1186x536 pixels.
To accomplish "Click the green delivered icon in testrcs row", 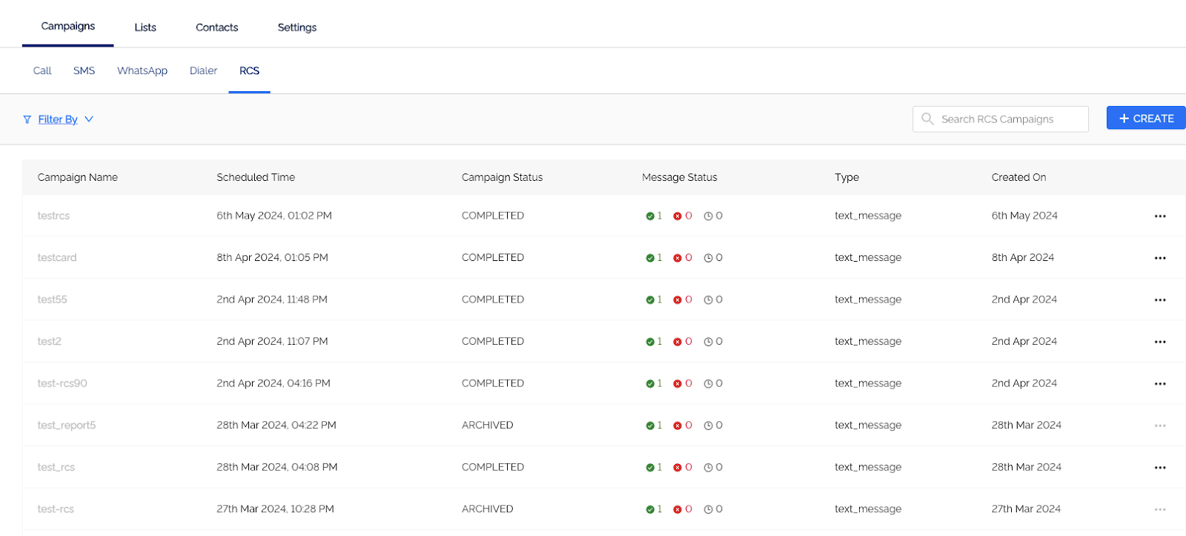I will click(650, 216).
